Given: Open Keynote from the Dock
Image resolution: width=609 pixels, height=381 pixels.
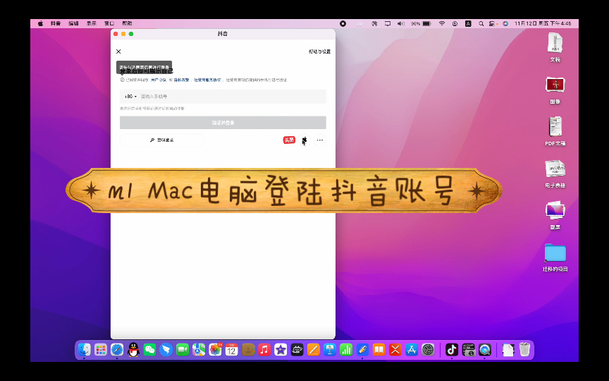Looking at the screenshot, I should [330, 350].
